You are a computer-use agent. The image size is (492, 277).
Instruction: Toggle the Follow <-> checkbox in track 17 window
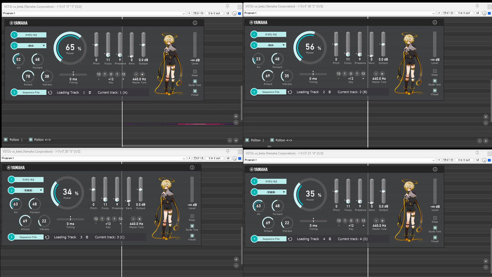tap(30, 140)
